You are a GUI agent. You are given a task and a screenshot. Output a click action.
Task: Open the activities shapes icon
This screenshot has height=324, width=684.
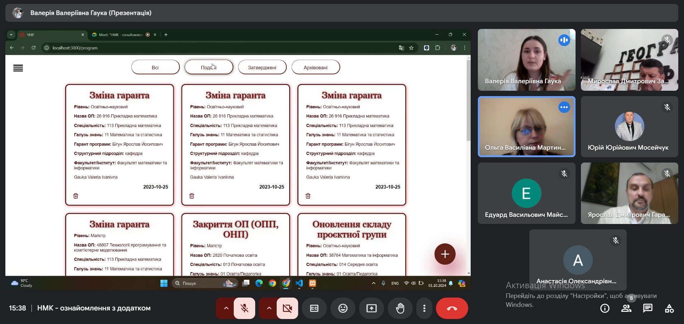coord(669,308)
